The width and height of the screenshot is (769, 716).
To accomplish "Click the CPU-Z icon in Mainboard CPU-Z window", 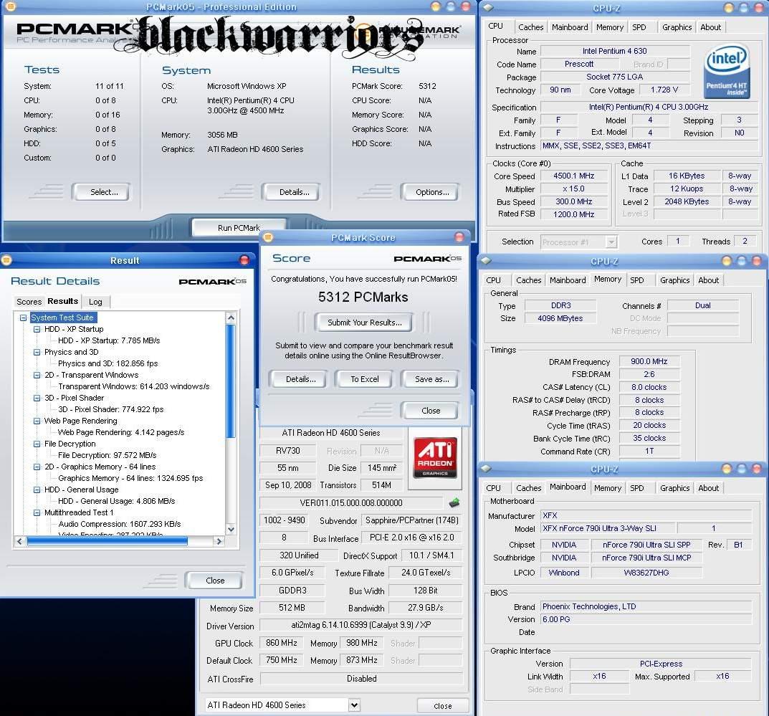I will 485,469.
